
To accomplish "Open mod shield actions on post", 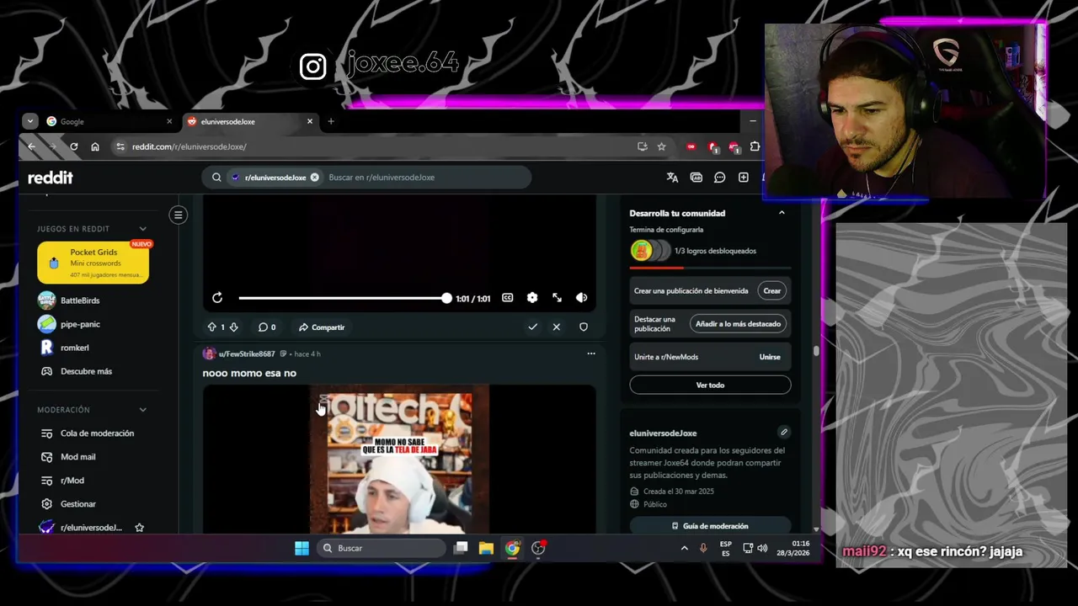I will click(x=584, y=327).
